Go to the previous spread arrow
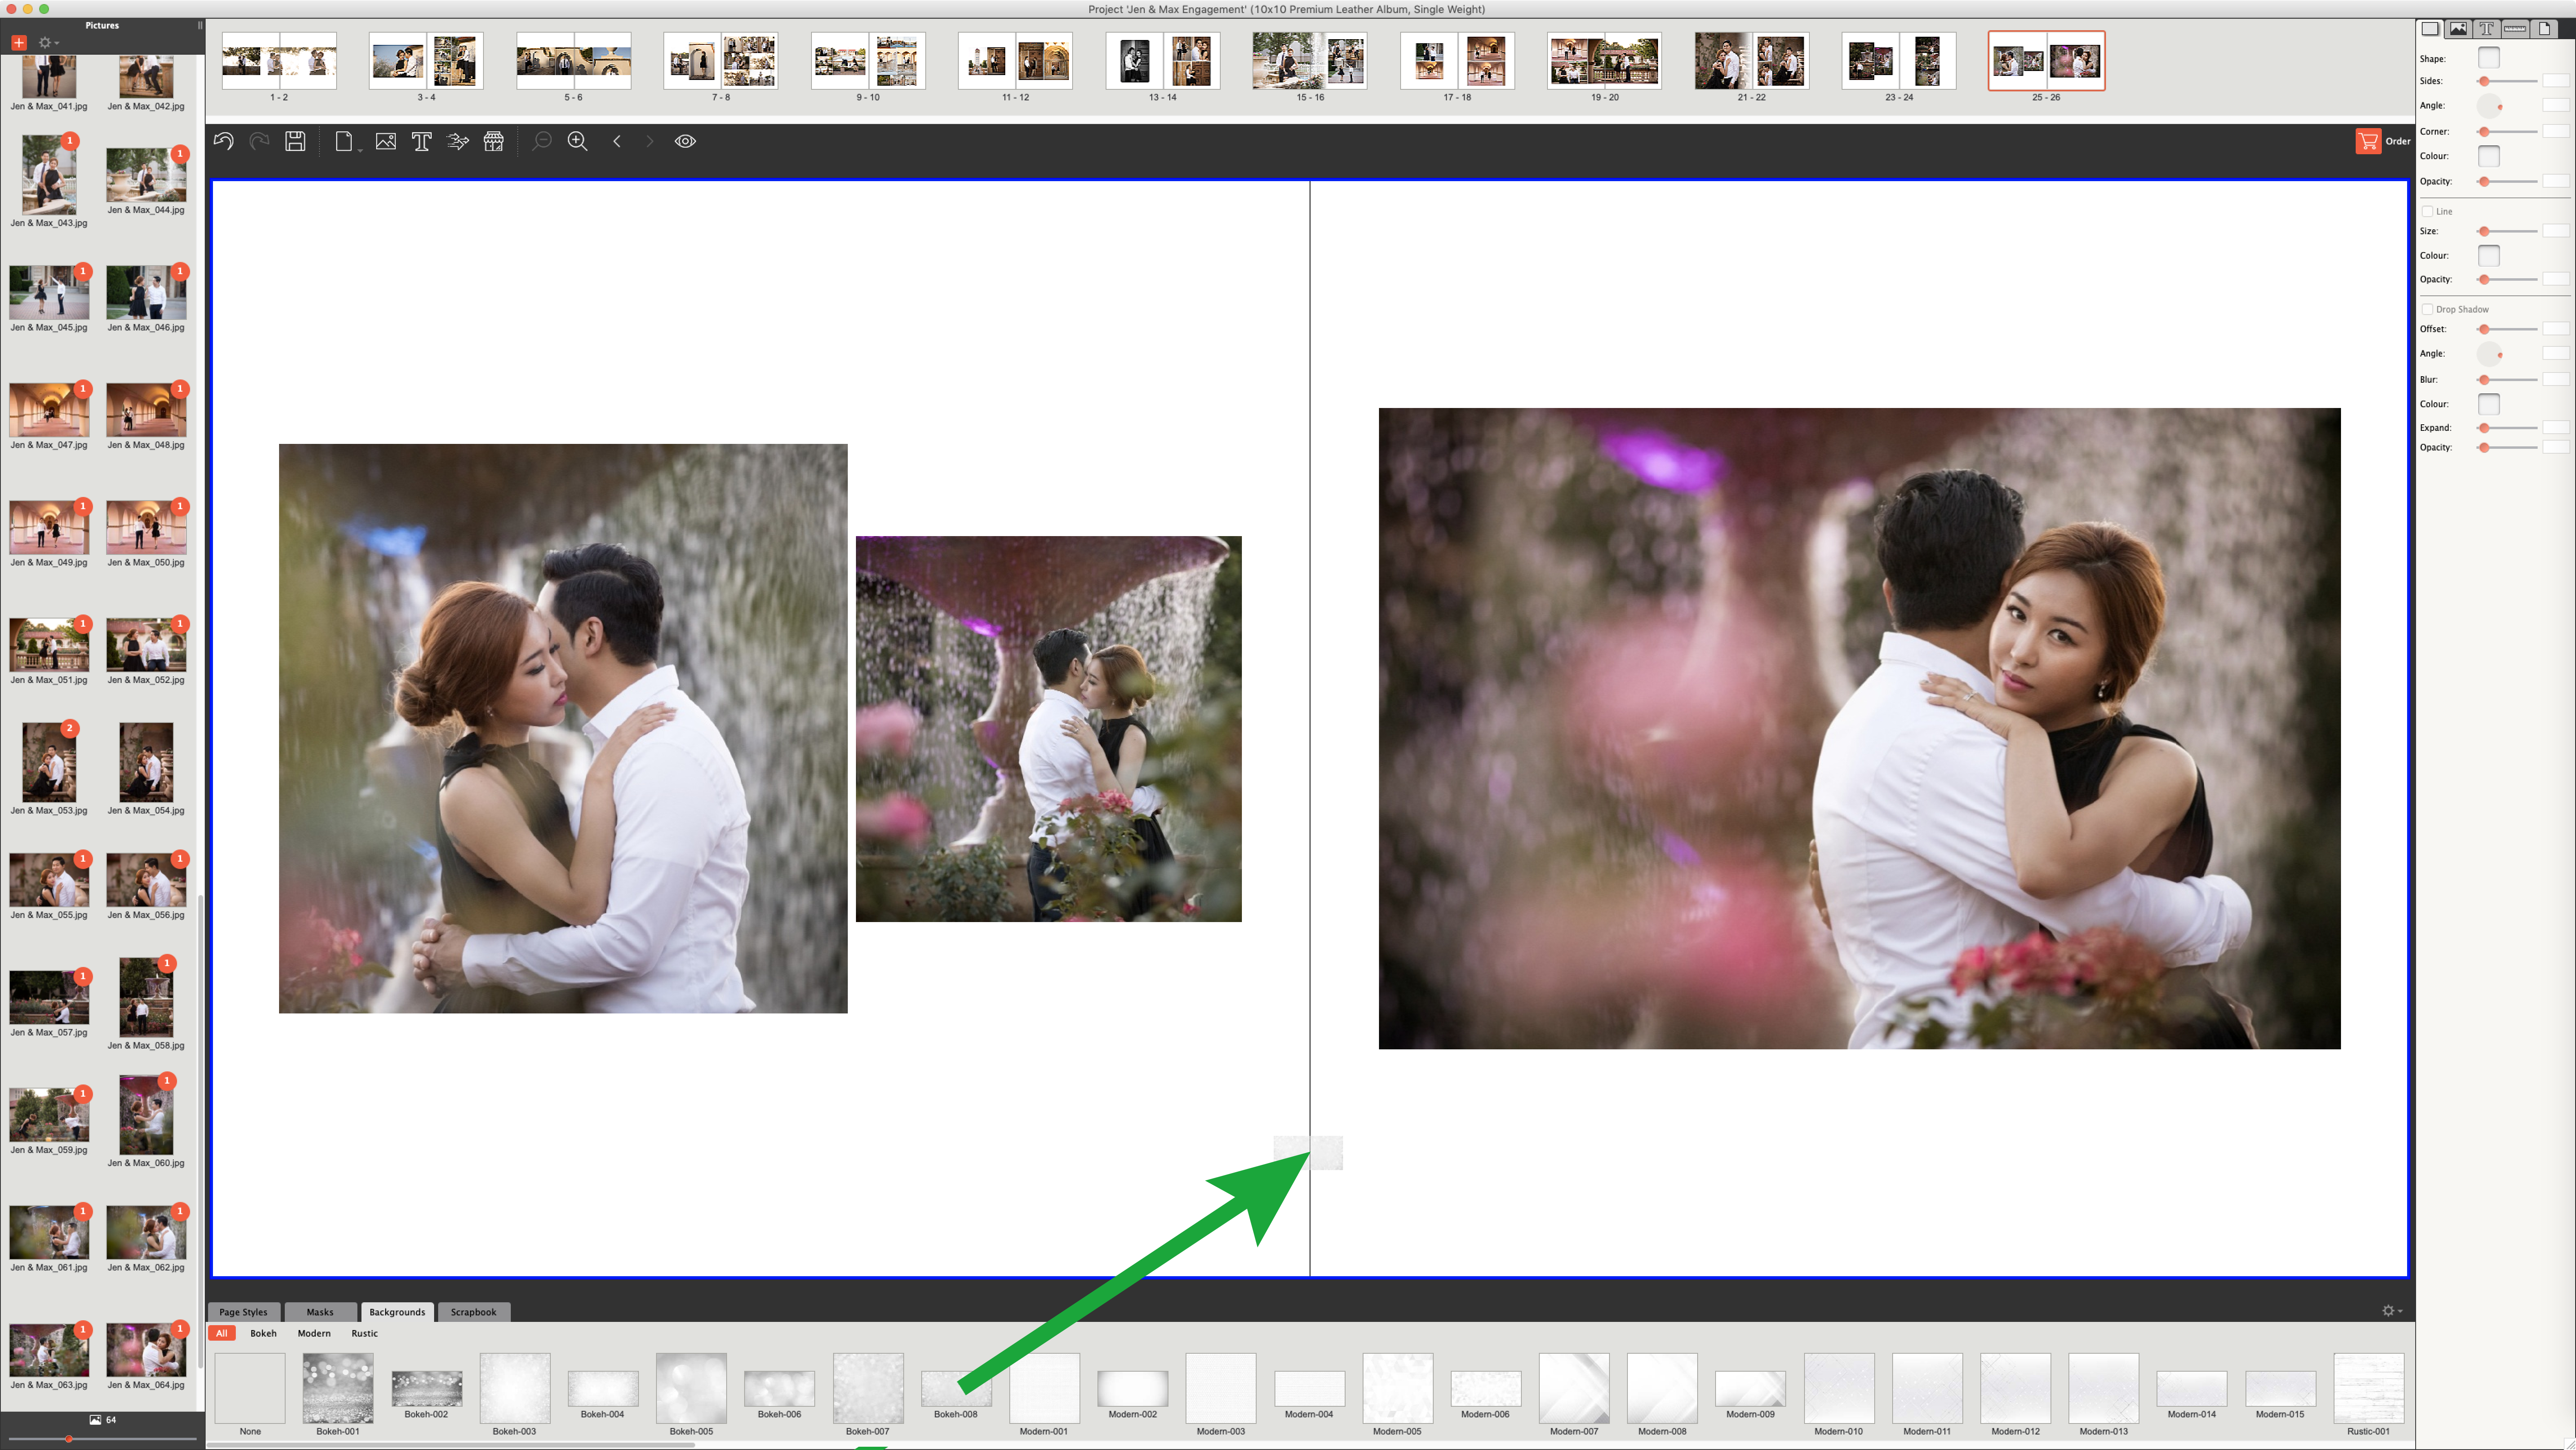 coord(617,141)
